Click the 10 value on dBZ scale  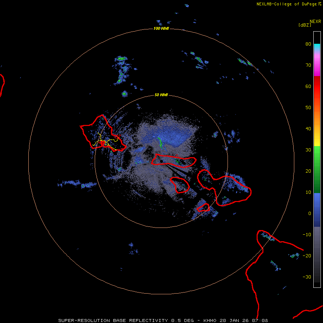[308, 192]
